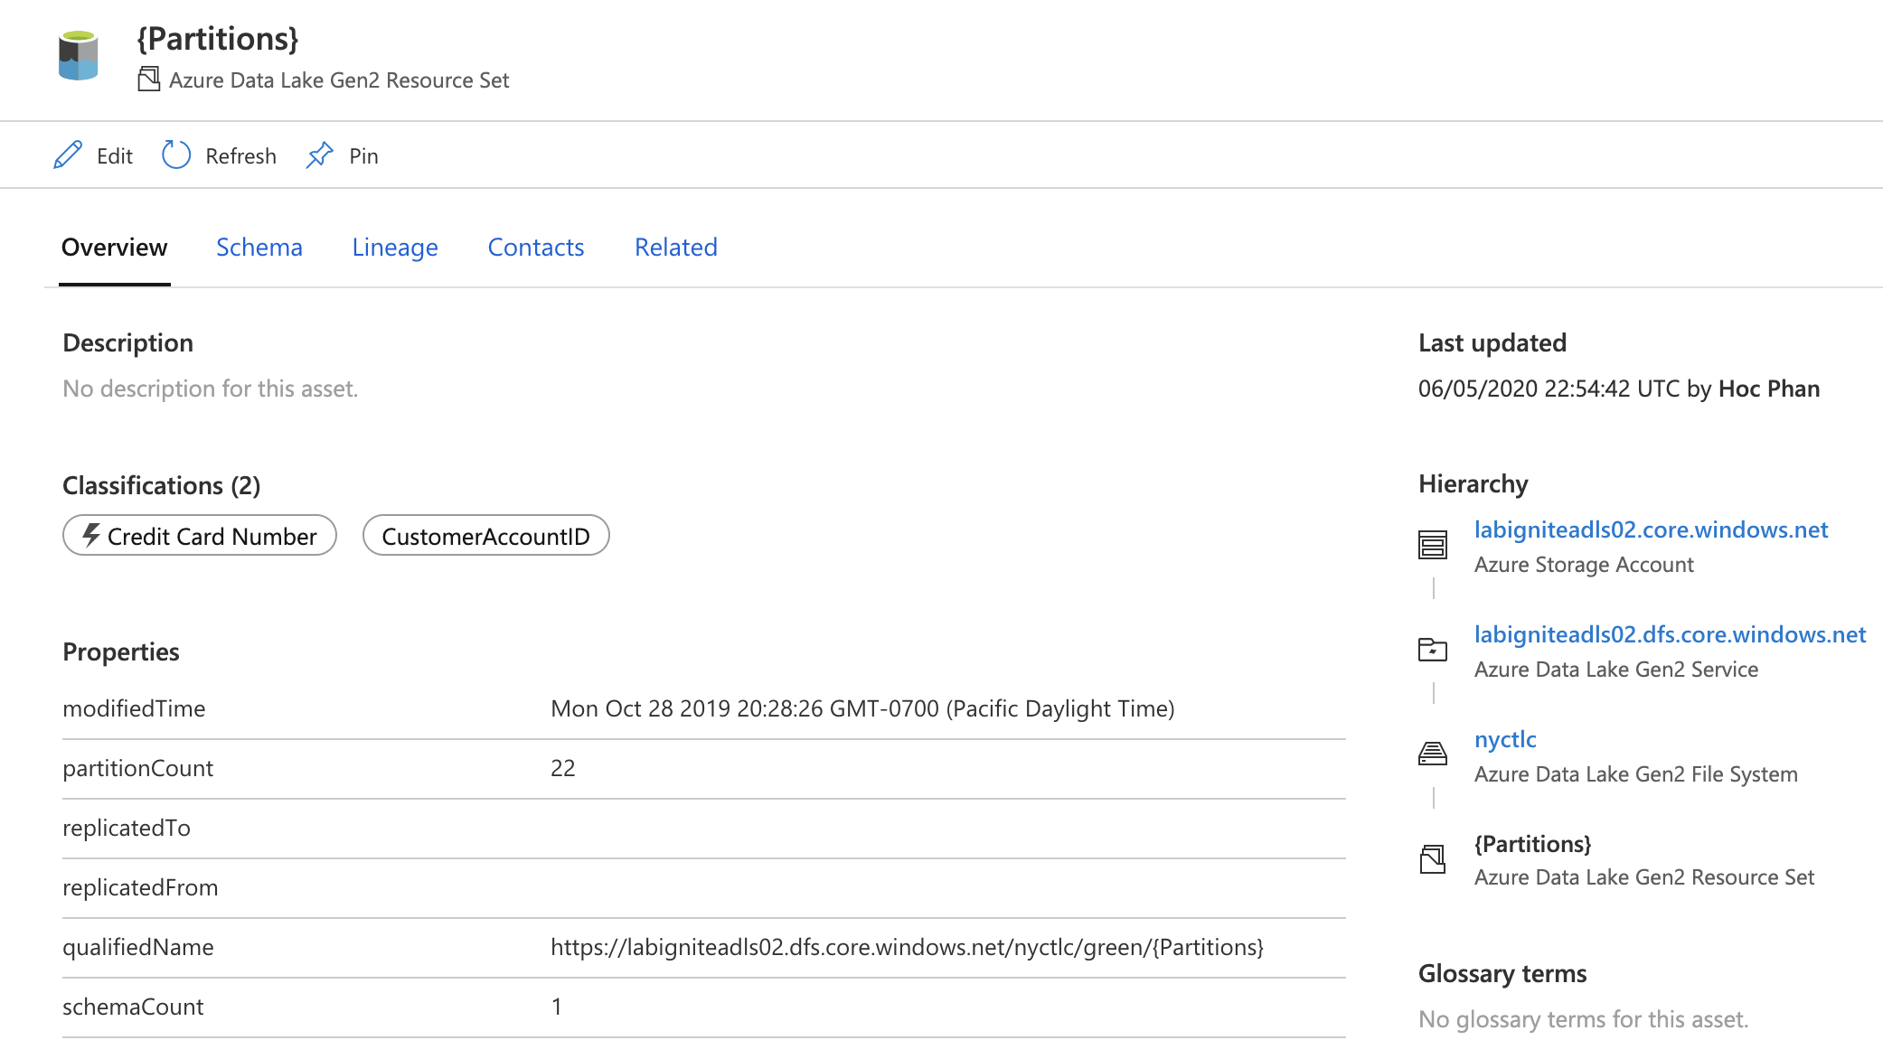This screenshot has width=1883, height=1040.
Task: Click the CustomerAccountID classification tag
Action: (x=485, y=537)
